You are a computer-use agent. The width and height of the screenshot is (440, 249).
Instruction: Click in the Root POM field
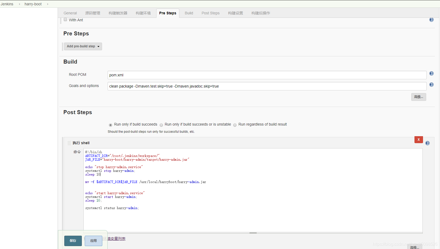(267, 75)
